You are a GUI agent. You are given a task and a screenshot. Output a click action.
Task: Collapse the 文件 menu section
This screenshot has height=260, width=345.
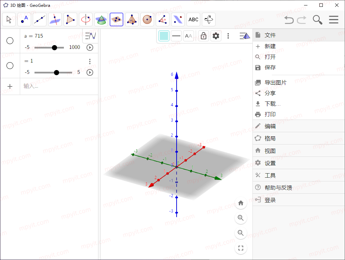click(299, 35)
